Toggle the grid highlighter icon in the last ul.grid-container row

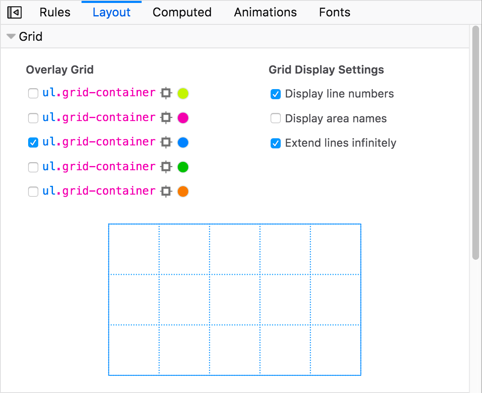tap(166, 191)
